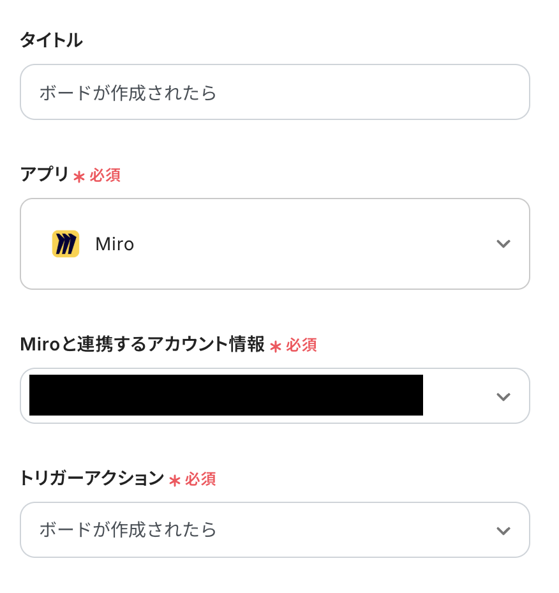Click the タイトル field label
This screenshot has width=559, height=593.
click(51, 40)
